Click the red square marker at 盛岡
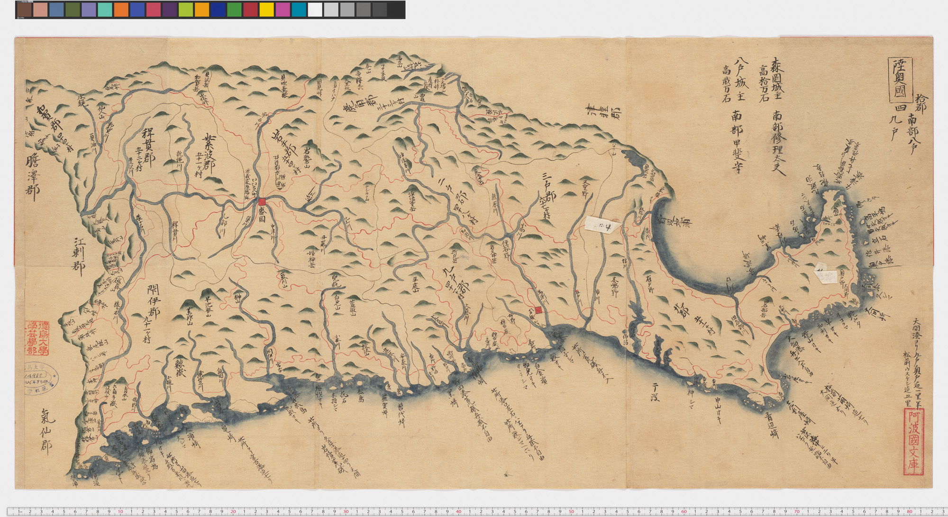948x517 pixels. (262, 202)
